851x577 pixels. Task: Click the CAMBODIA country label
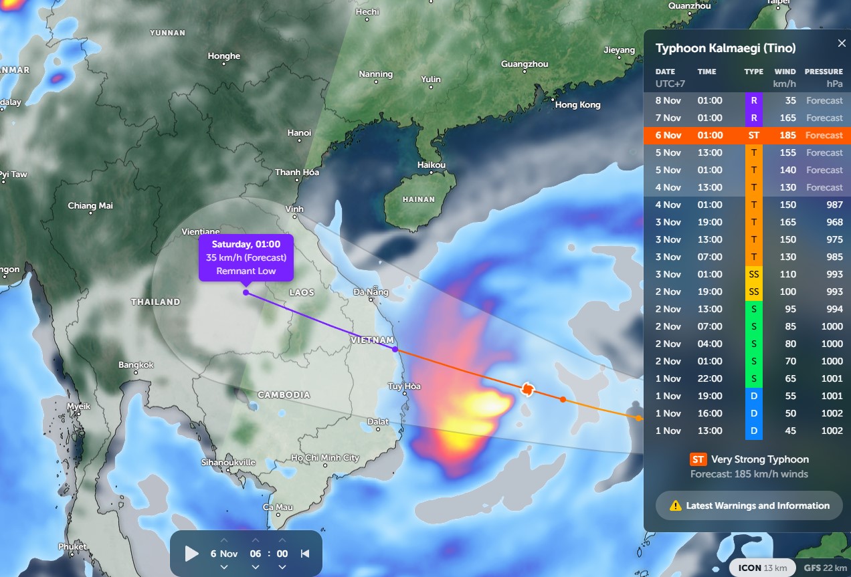click(x=284, y=395)
